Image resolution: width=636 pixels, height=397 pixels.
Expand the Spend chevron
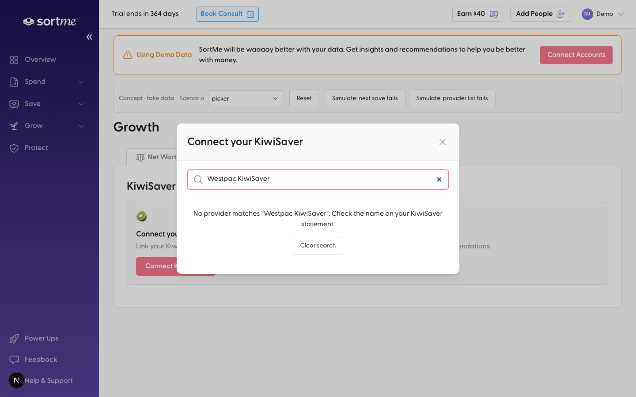[x=81, y=82]
